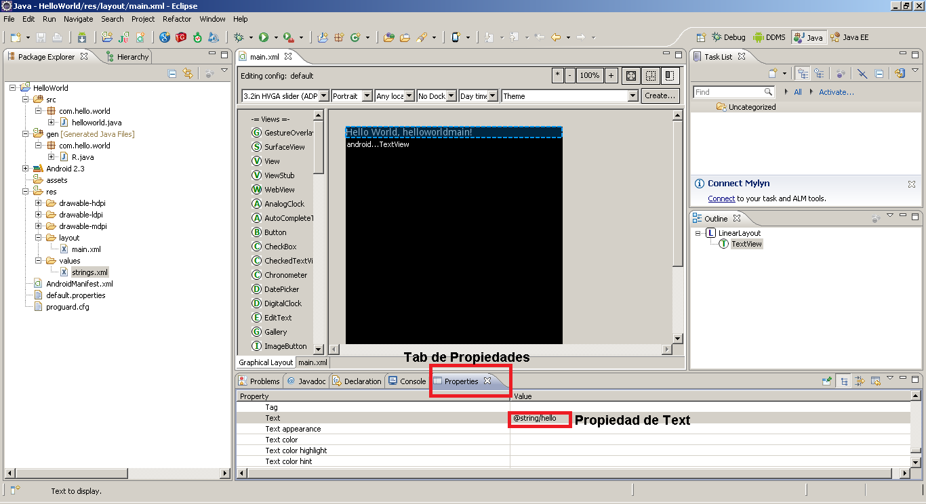Click the Save disk icon in toolbar
The image size is (926, 504).
[41, 37]
